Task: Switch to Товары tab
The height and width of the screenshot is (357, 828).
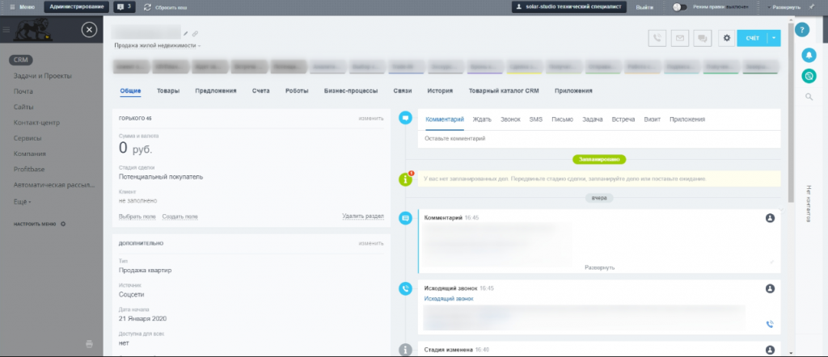Action: pos(168,90)
